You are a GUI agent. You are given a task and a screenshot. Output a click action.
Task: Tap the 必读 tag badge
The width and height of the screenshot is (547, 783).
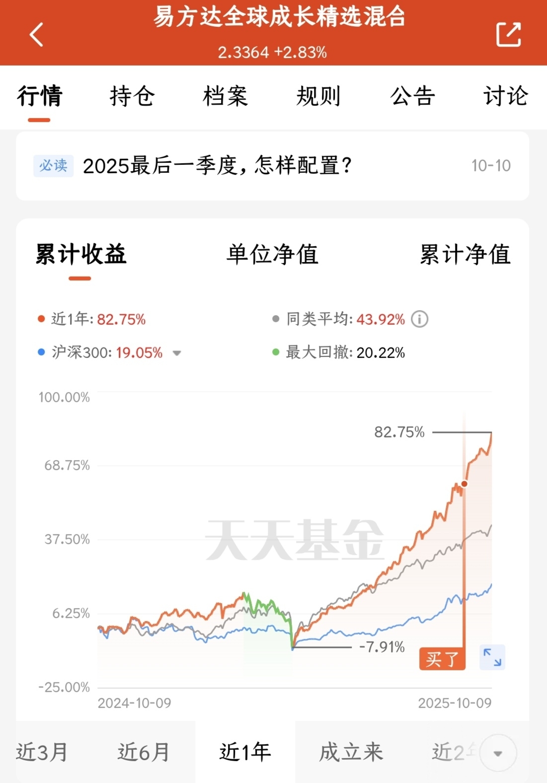tap(53, 165)
